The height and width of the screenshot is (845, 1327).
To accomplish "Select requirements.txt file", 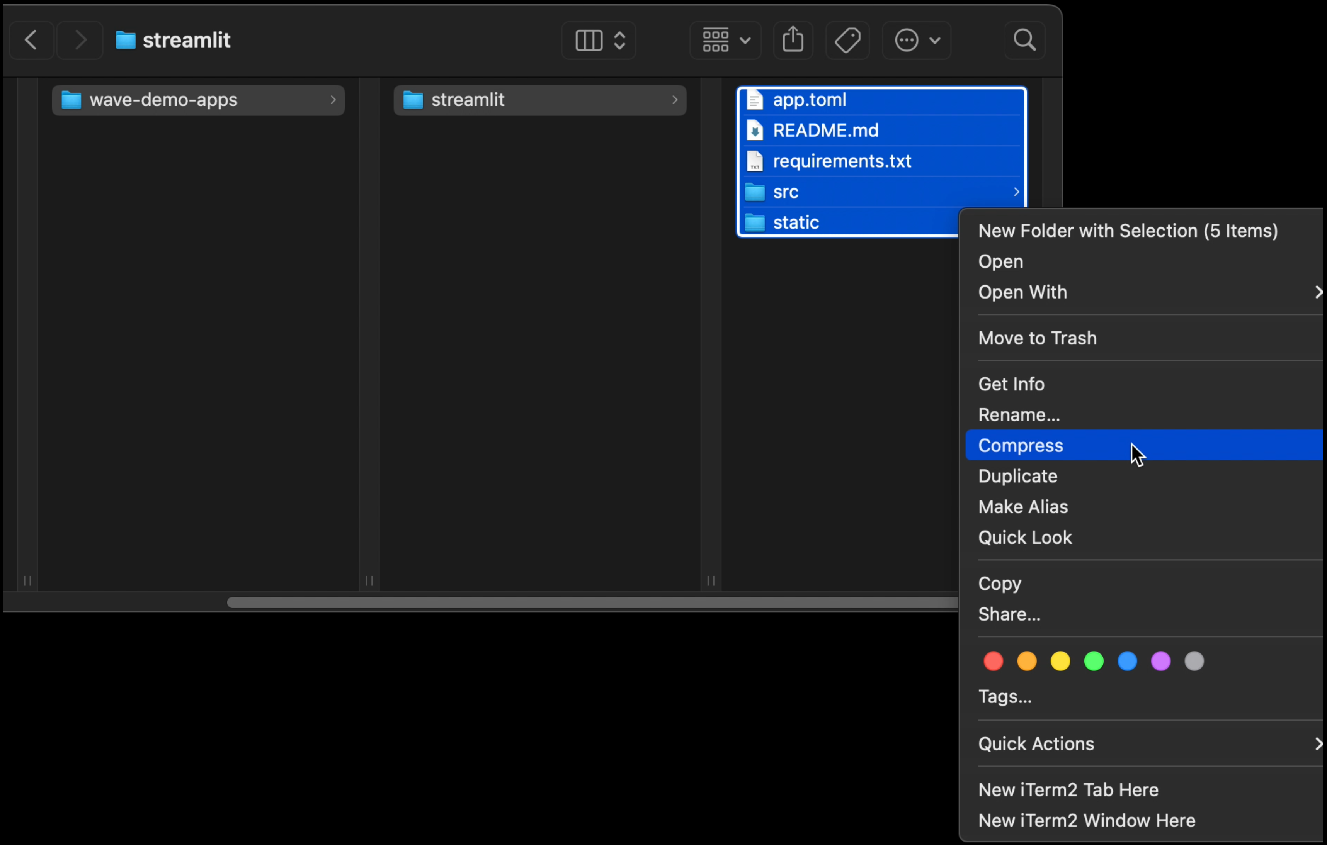I will point(882,161).
